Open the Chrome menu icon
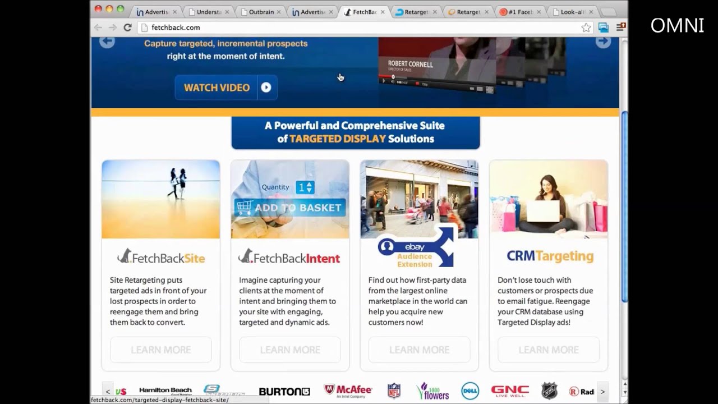718x404 pixels. [x=621, y=27]
